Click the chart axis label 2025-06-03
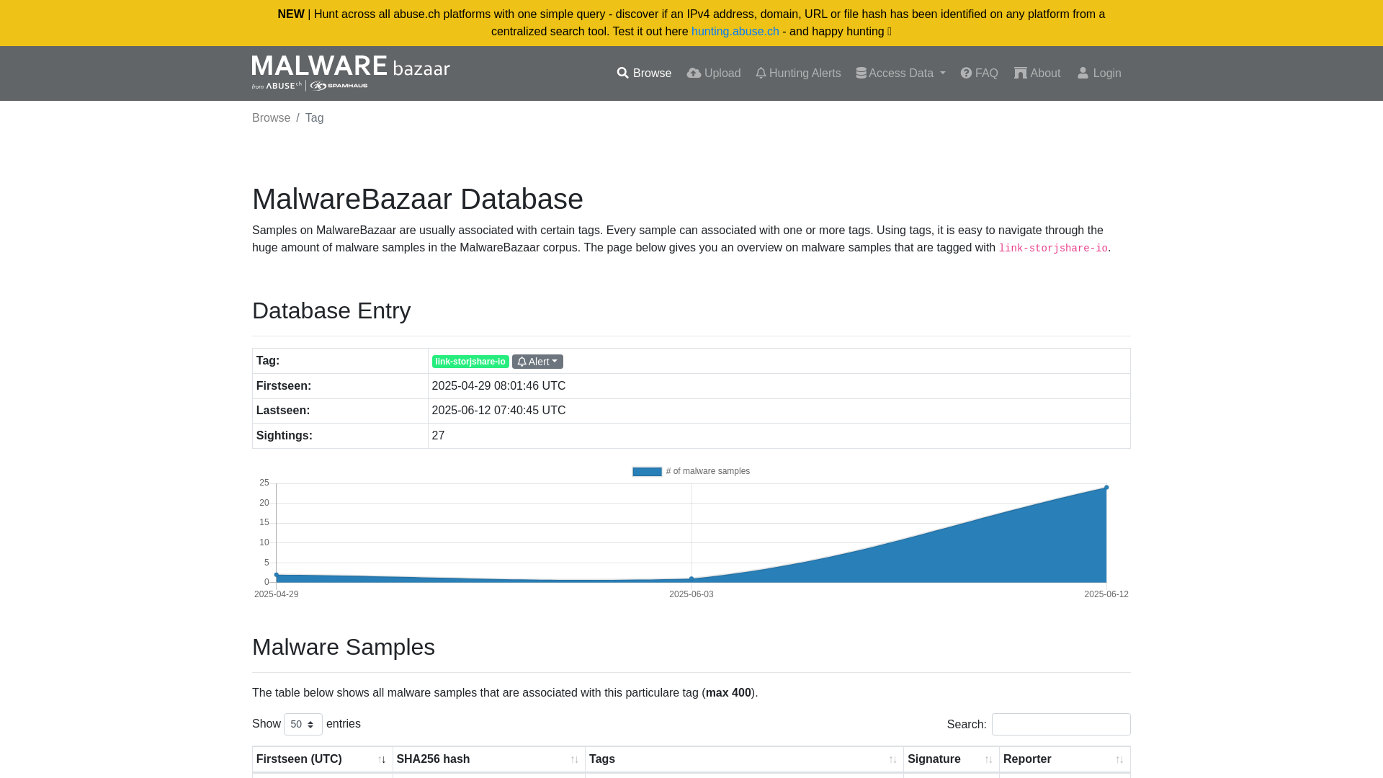 click(x=691, y=594)
